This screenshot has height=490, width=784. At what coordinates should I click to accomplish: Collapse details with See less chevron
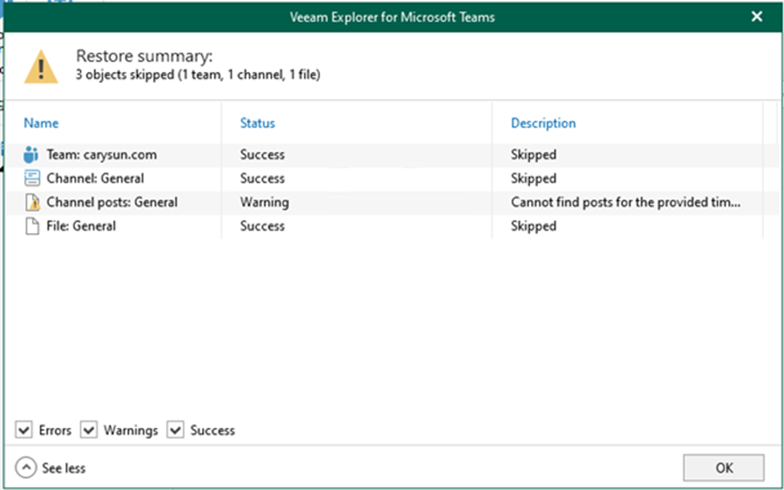click(x=26, y=468)
